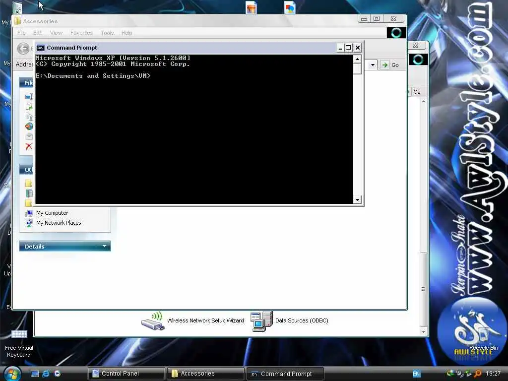Switch to Accessories taskbar button

click(x=205, y=374)
